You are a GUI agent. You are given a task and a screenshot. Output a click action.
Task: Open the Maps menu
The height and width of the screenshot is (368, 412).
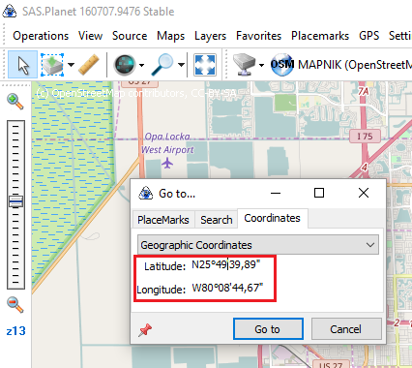pyautogui.click(x=170, y=36)
